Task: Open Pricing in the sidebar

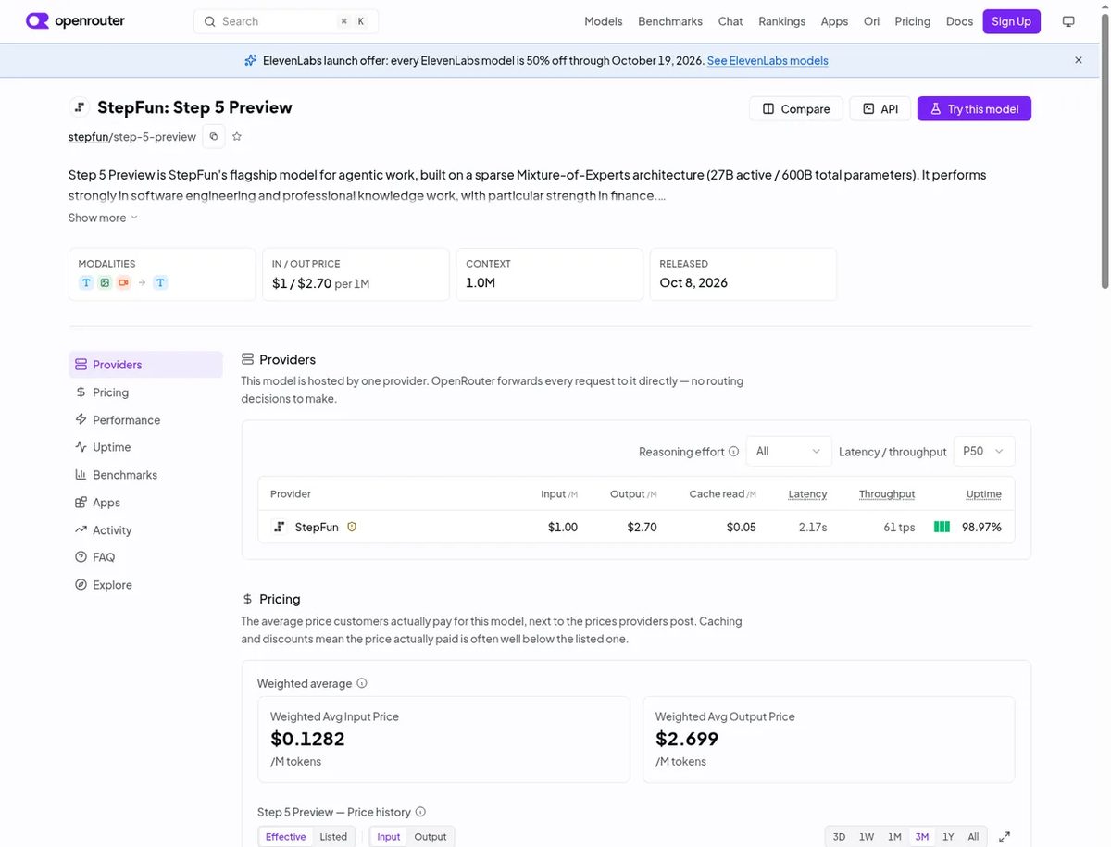Action: tap(145, 392)
